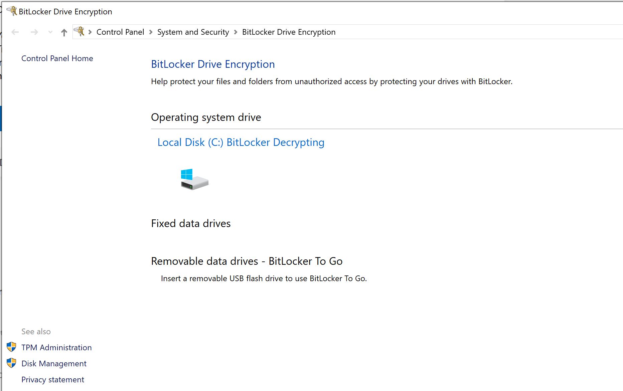Open the Local Disk (C:) BitLocker Decrypting link
This screenshot has height=391, width=623.
[x=241, y=142]
